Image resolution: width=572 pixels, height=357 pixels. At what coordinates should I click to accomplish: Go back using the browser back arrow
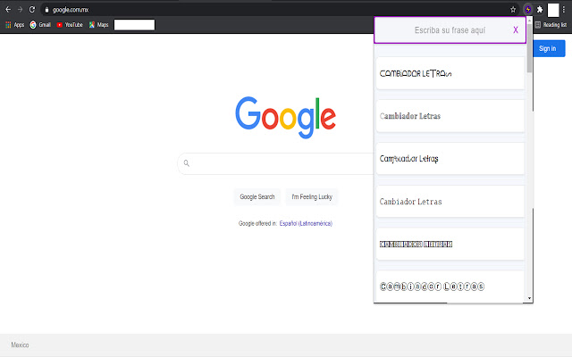[8, 10]
